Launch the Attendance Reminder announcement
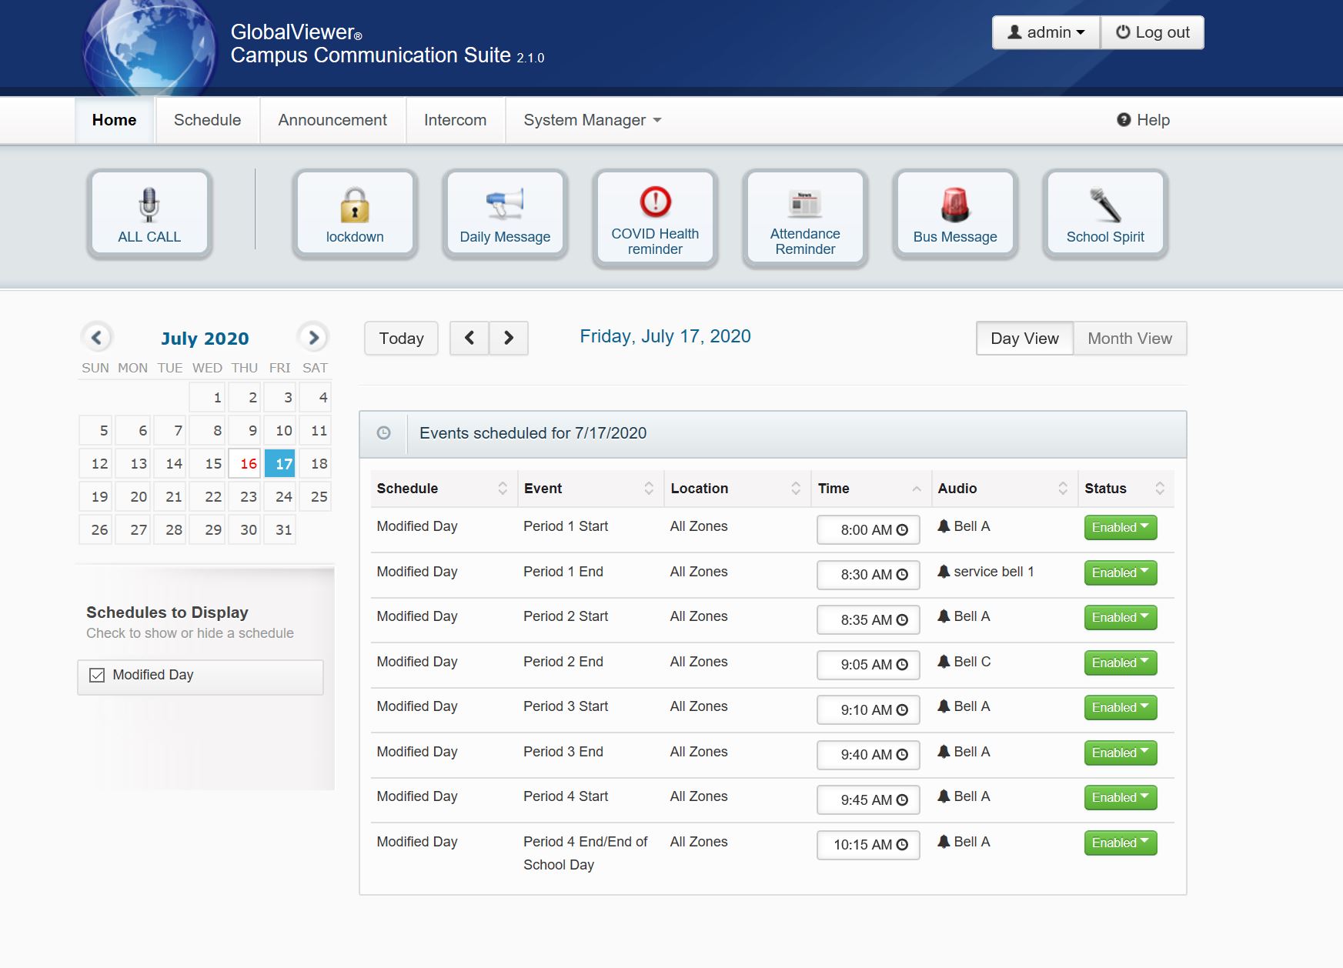 coord(805,218)
